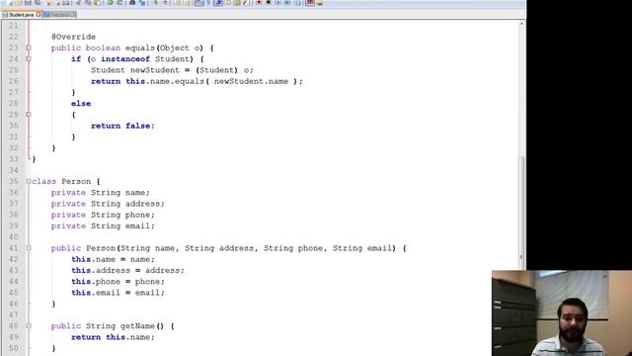The height and width of the screenshot is (356, 632).
Task: Switch to the second file tab
Action: coord(59,15)
